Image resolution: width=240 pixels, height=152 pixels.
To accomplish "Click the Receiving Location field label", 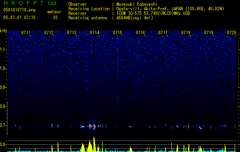I will tap(89, 9).
